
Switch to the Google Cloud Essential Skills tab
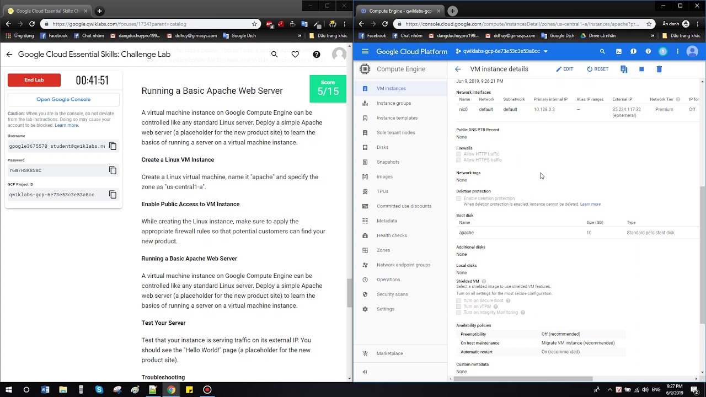pyautogui.click(x=47, y=11)
